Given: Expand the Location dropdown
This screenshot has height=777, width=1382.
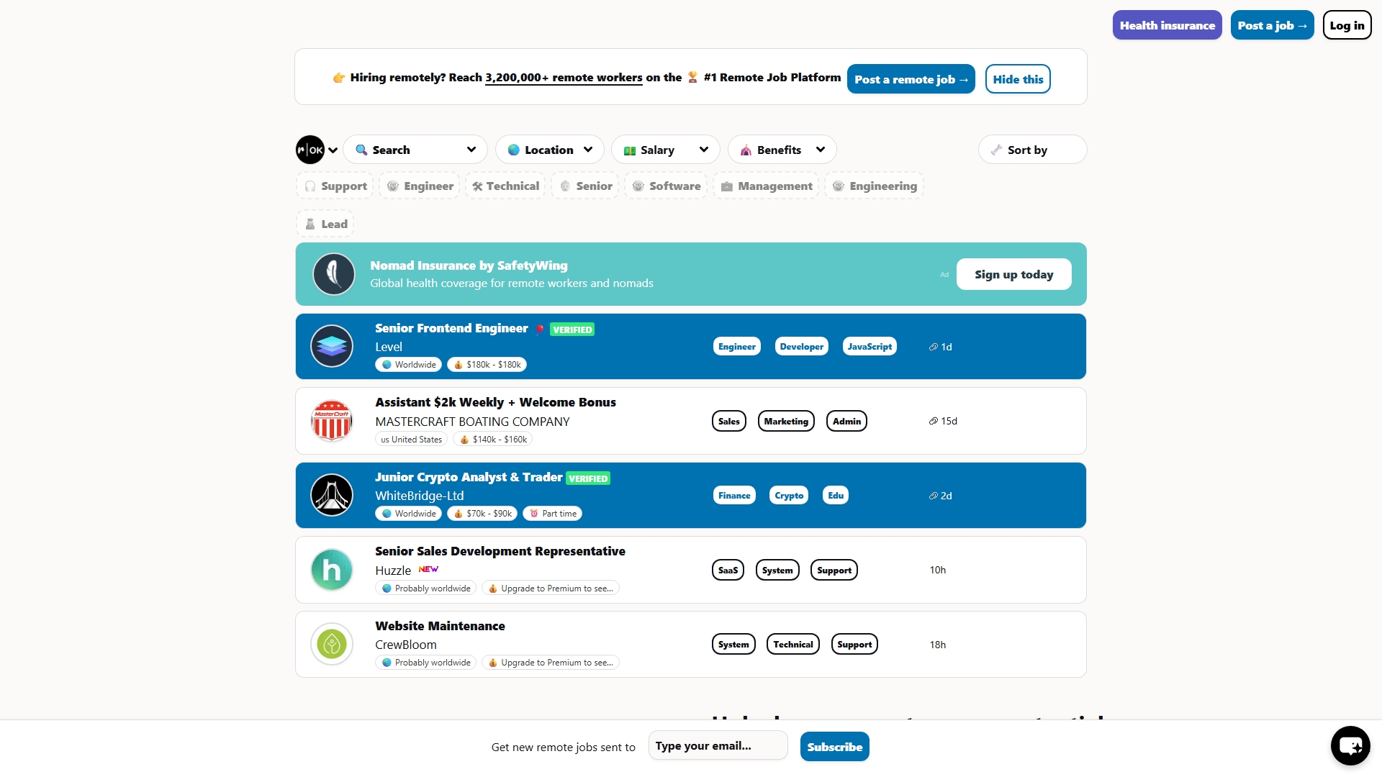Looking at the screenshot, I should [550, 150].
